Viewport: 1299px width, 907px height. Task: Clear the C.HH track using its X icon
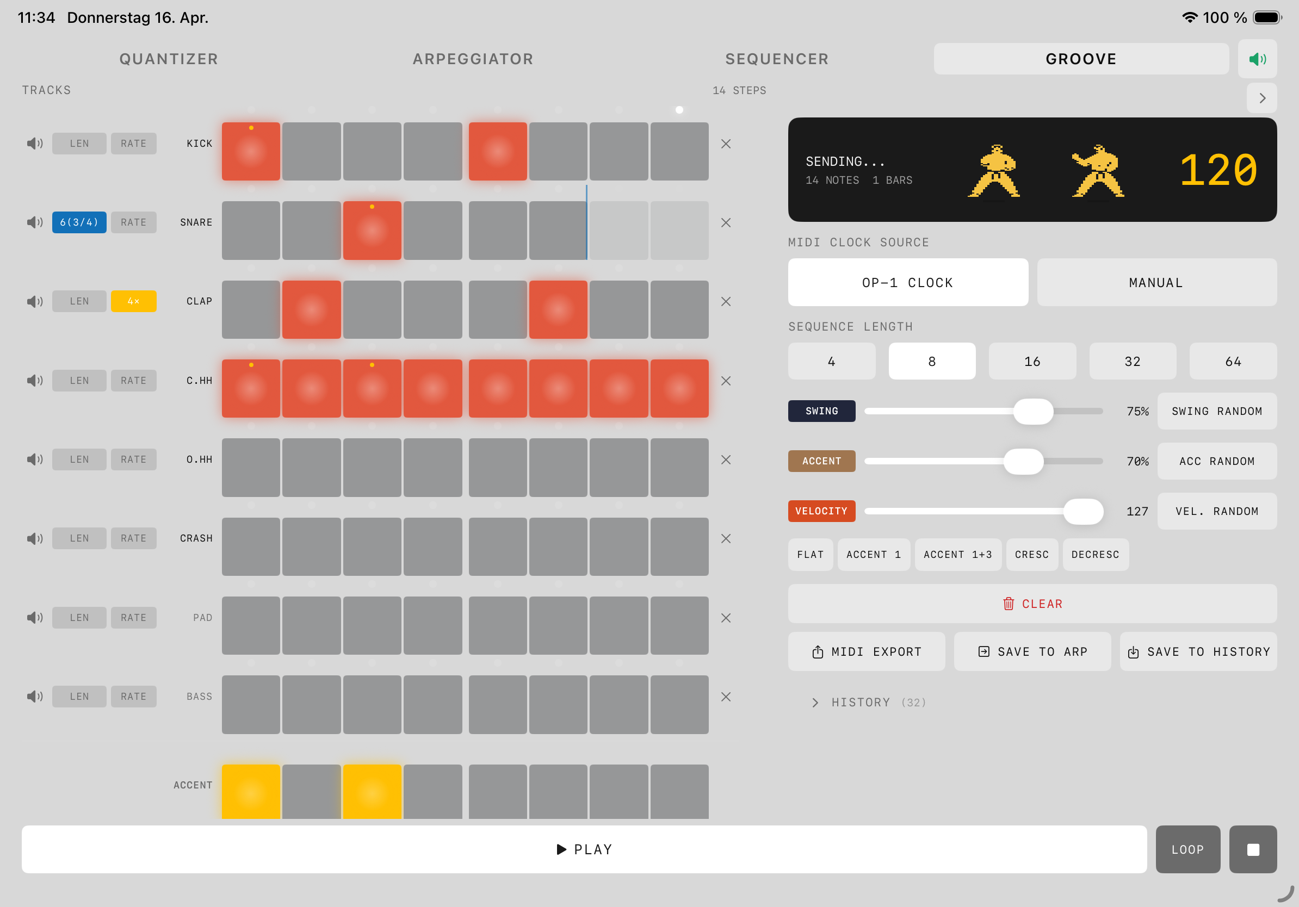coord(726,381)
